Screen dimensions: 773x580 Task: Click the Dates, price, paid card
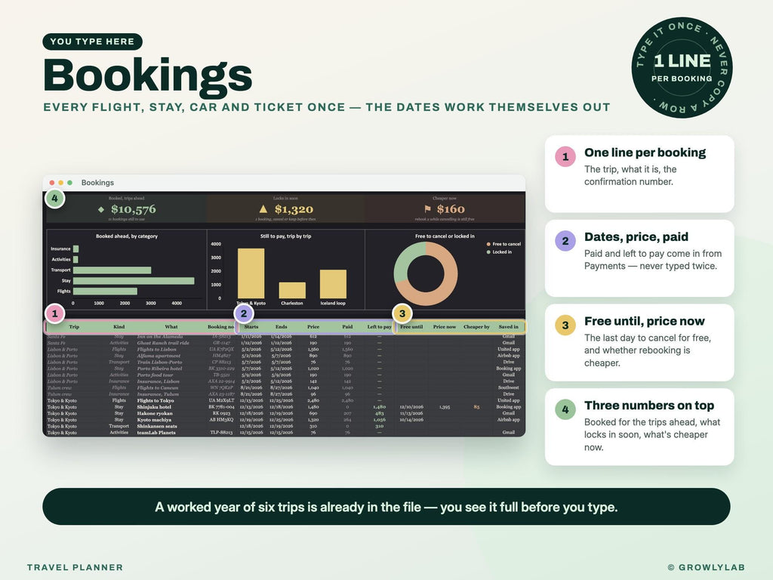(639, 258)
